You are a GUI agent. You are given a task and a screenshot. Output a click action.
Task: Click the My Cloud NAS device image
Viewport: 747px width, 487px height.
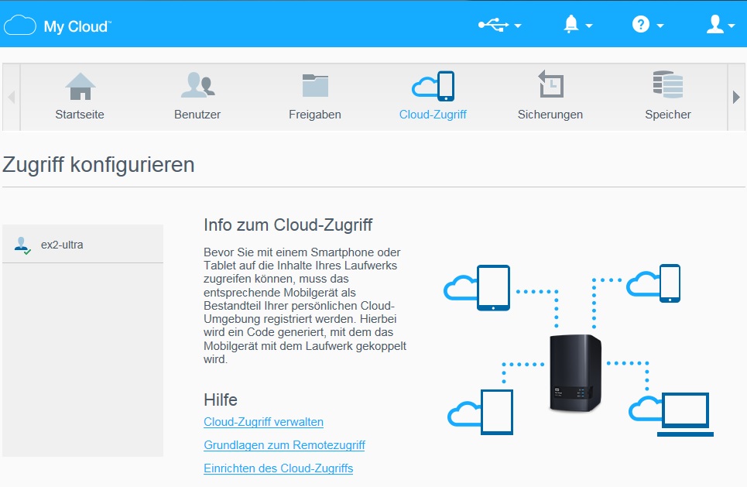575,373
